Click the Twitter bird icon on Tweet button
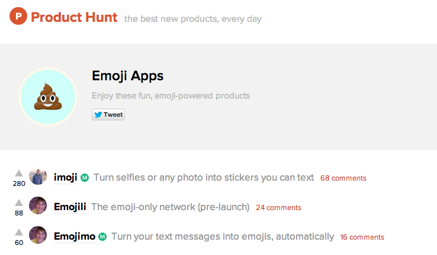This screenshot has width=437, height=255. point(98,115)
